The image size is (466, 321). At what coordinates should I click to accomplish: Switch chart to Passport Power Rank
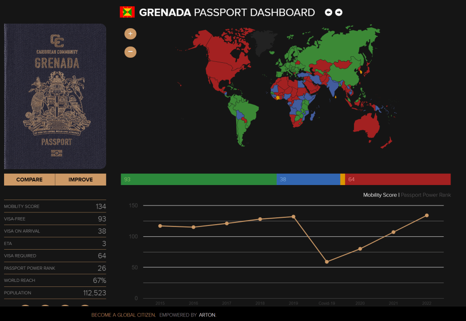(x=426, y=195)
